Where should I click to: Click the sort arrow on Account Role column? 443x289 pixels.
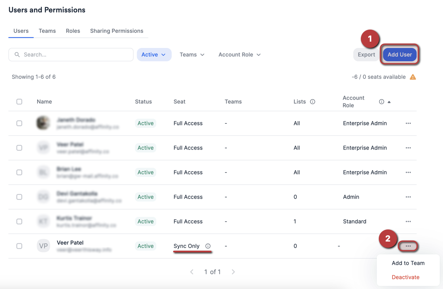coord(388,101)
